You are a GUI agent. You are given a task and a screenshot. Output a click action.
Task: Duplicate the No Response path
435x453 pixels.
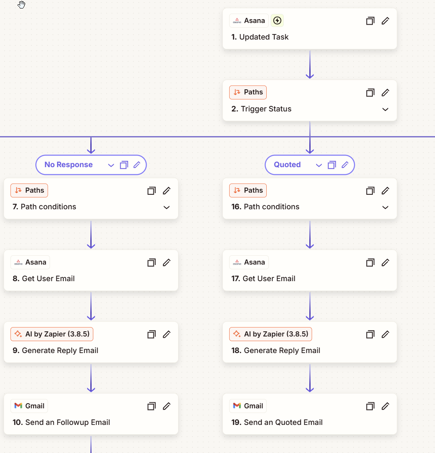click(x=124, y=165)
